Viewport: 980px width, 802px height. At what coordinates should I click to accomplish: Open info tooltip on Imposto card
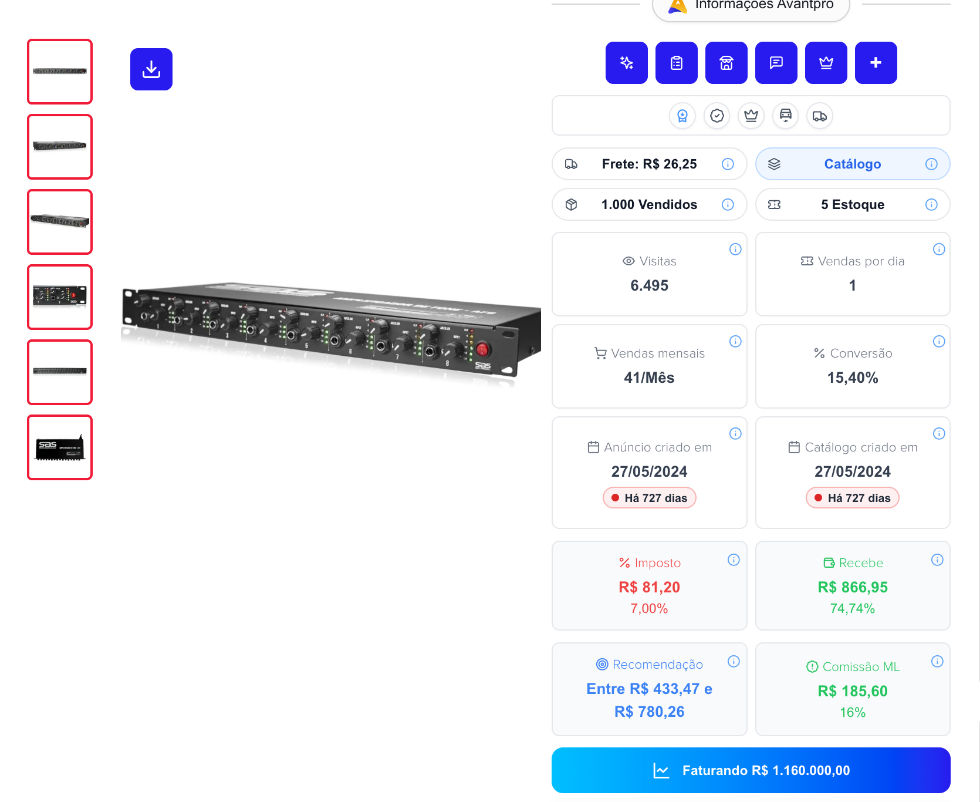click(x=734, y=560)
